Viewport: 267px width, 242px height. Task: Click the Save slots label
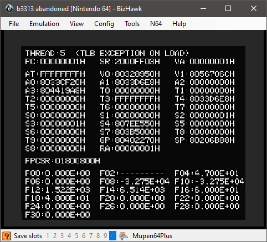click(28, 236)
